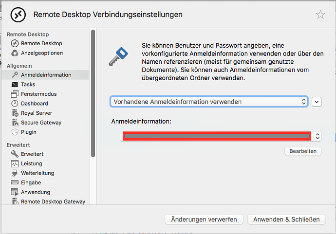Click the Dashboard icon in sidebar
Viewport: 336px width, 234px height.
tap(15, 103)
